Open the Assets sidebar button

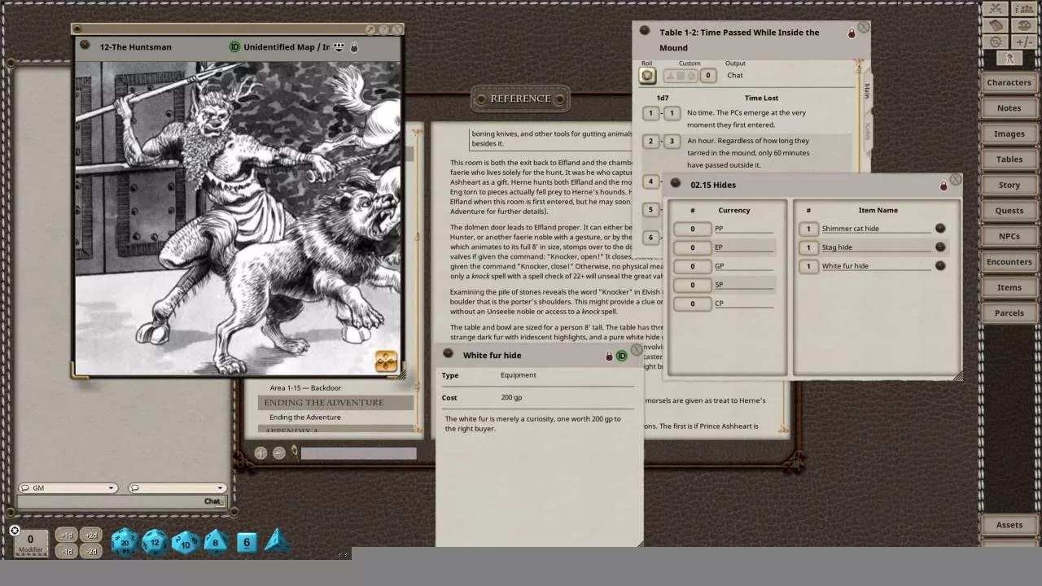click(x=1009, y=525)
